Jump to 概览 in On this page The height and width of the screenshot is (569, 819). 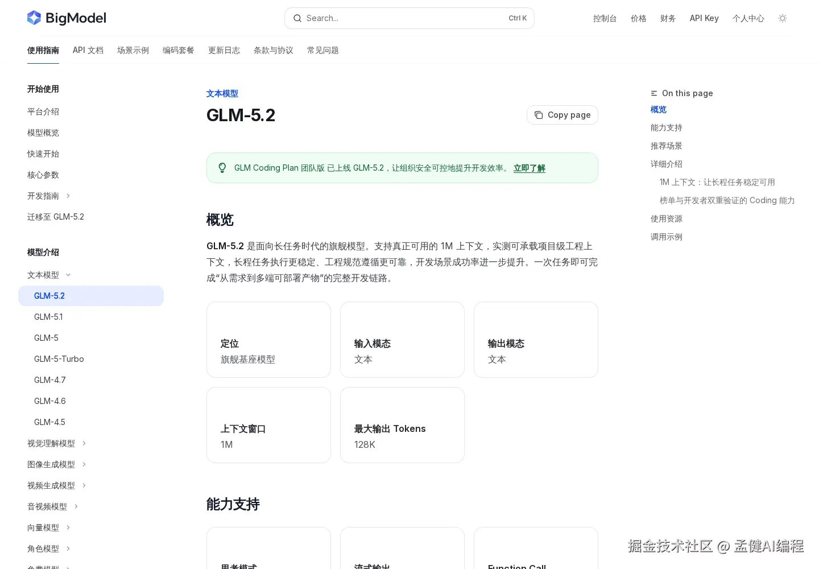pyautogui.click(x=659, y=109)
